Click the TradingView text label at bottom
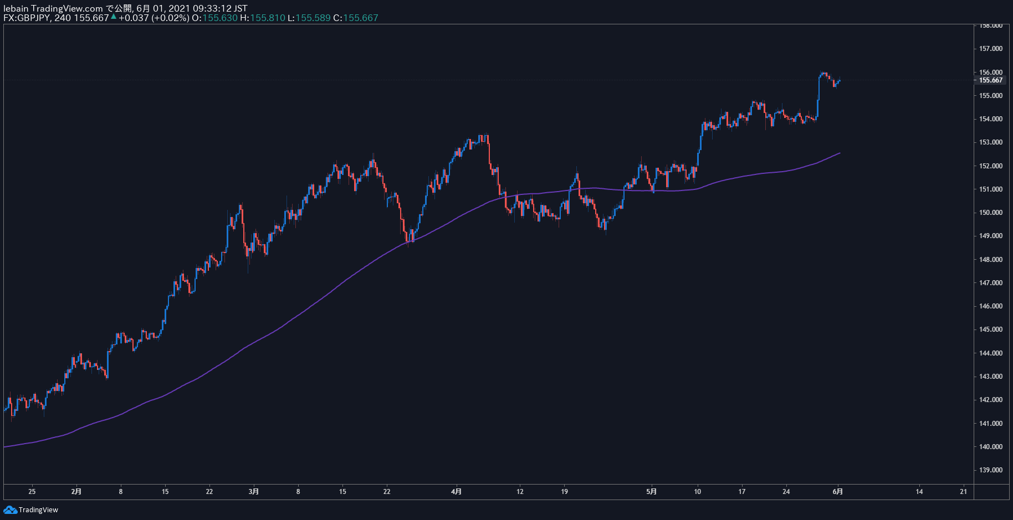The width and height of the screenshot is (1013, 520). pos(38,510)
